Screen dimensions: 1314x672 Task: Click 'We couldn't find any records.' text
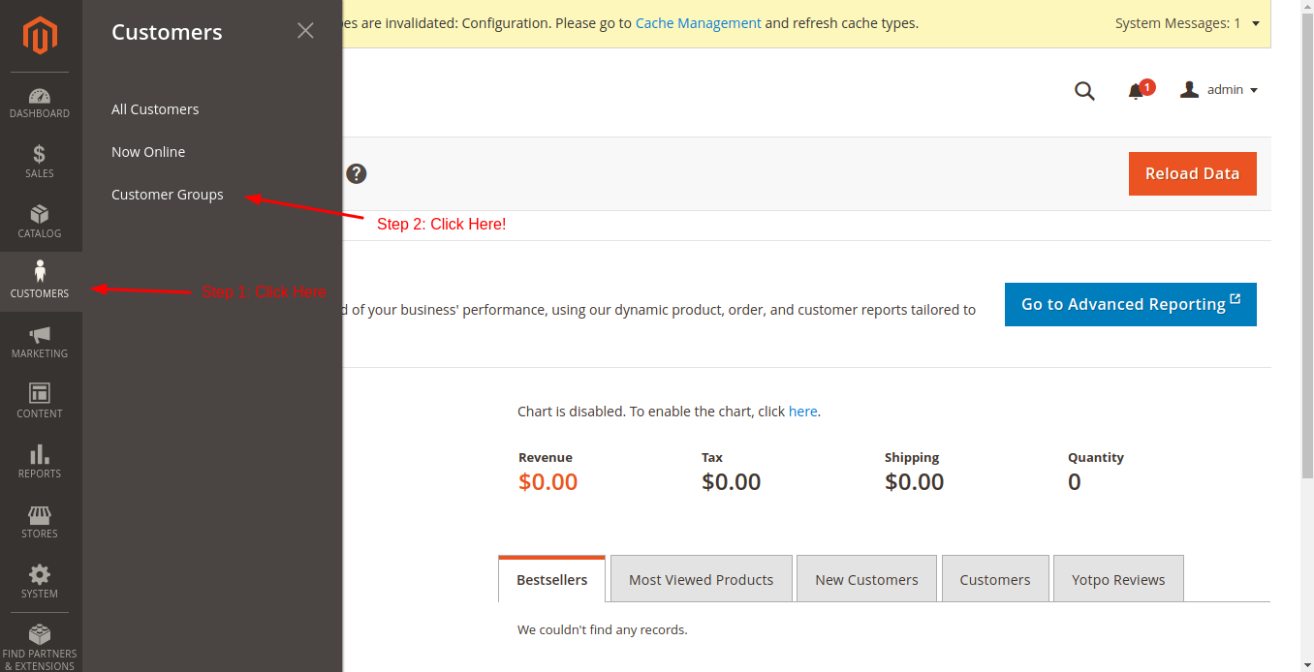(x=603, y=630)
